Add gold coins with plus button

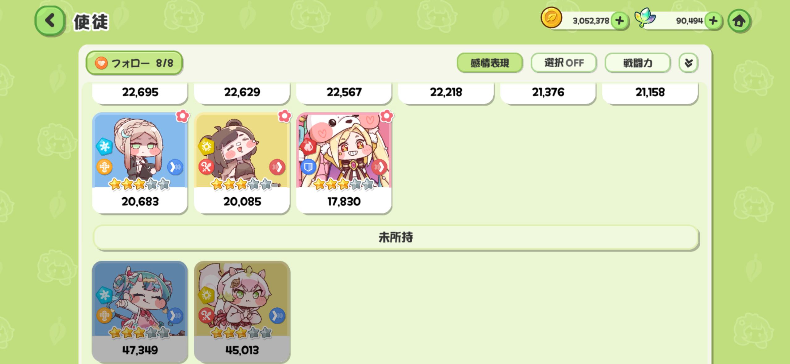[x=619, y=21]
